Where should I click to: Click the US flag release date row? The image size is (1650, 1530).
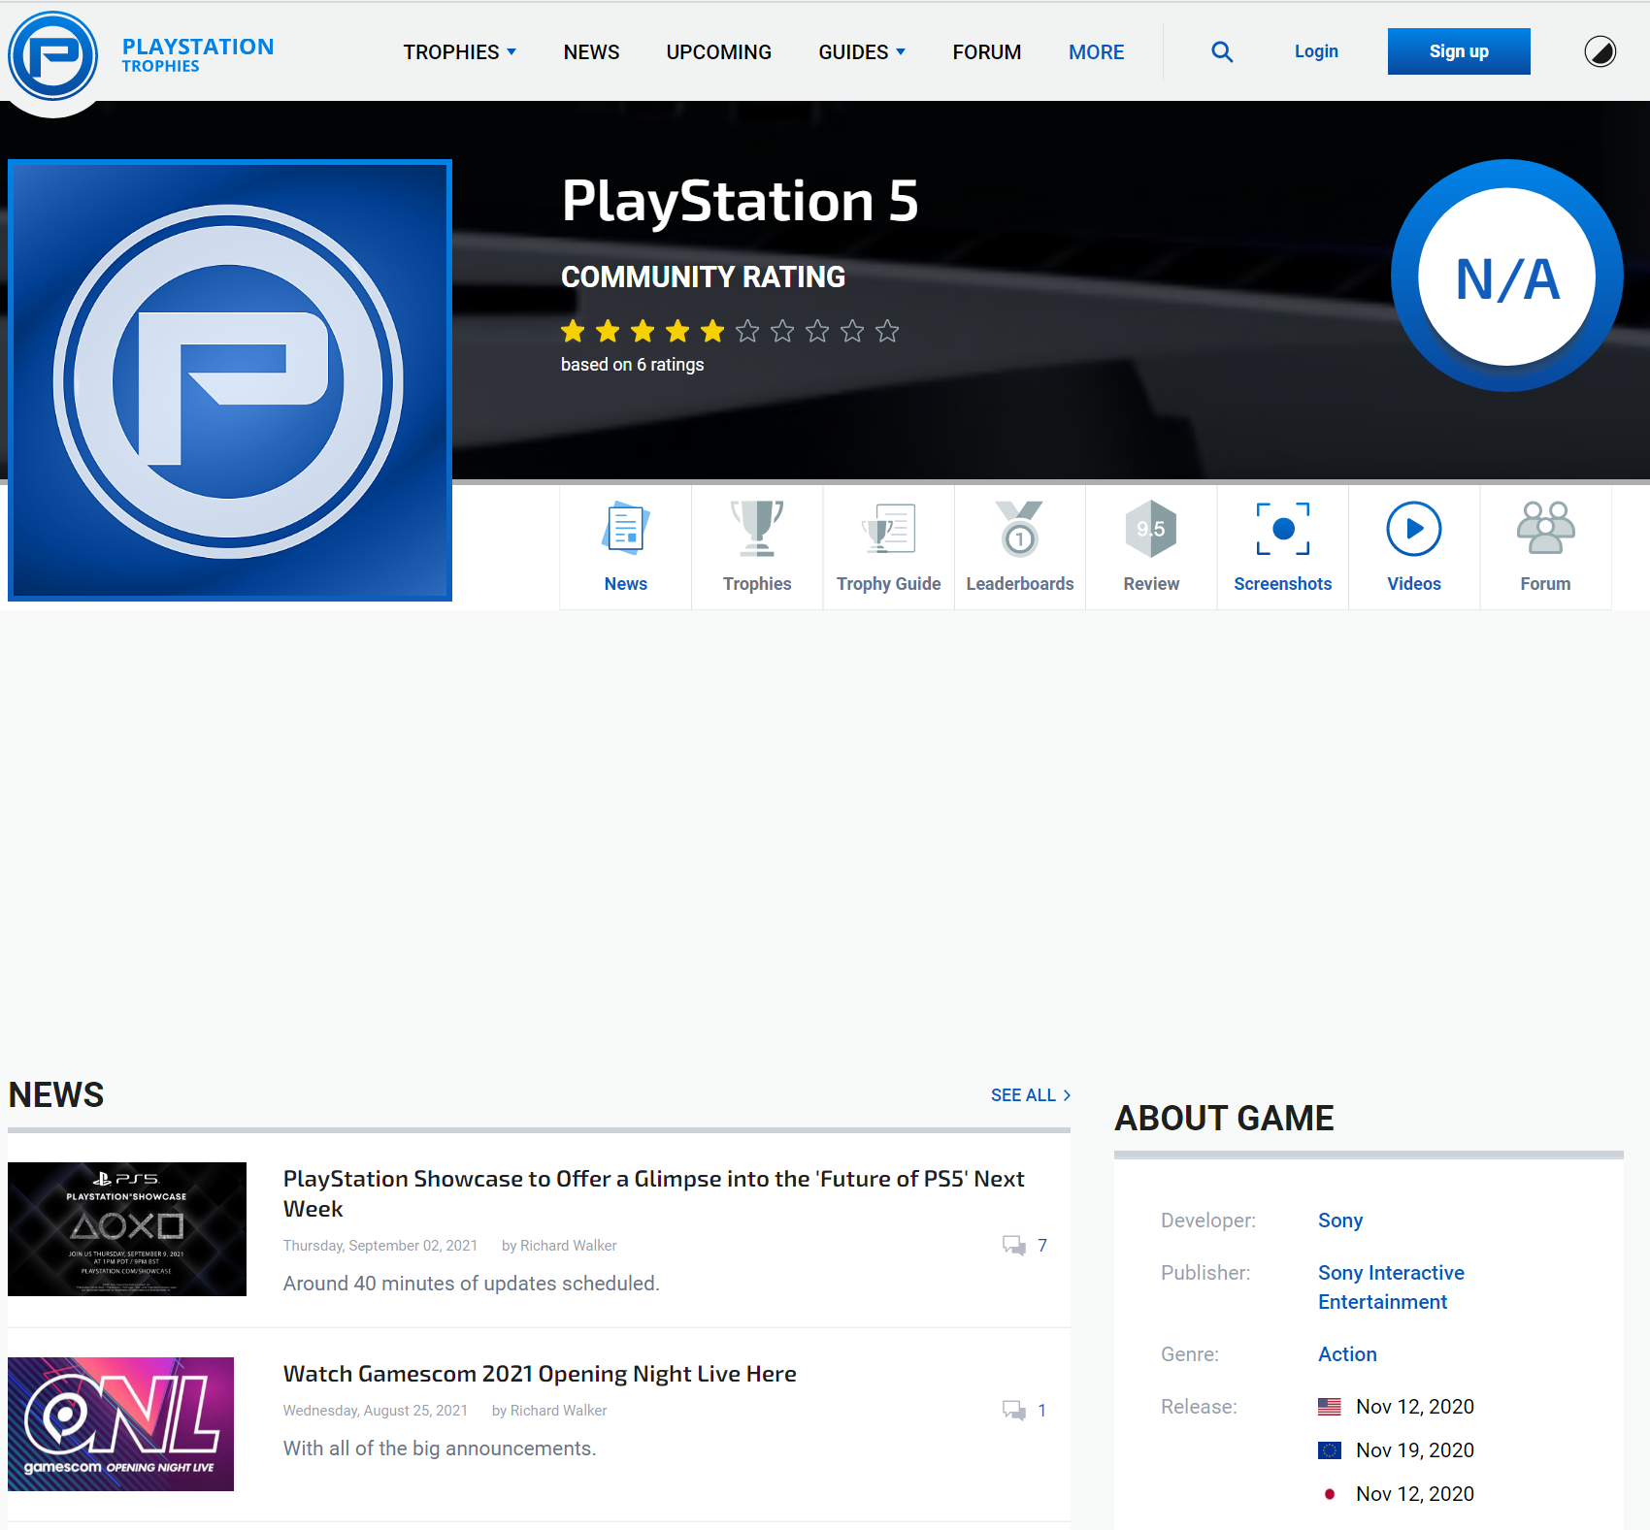(x=1396, y=1407)
